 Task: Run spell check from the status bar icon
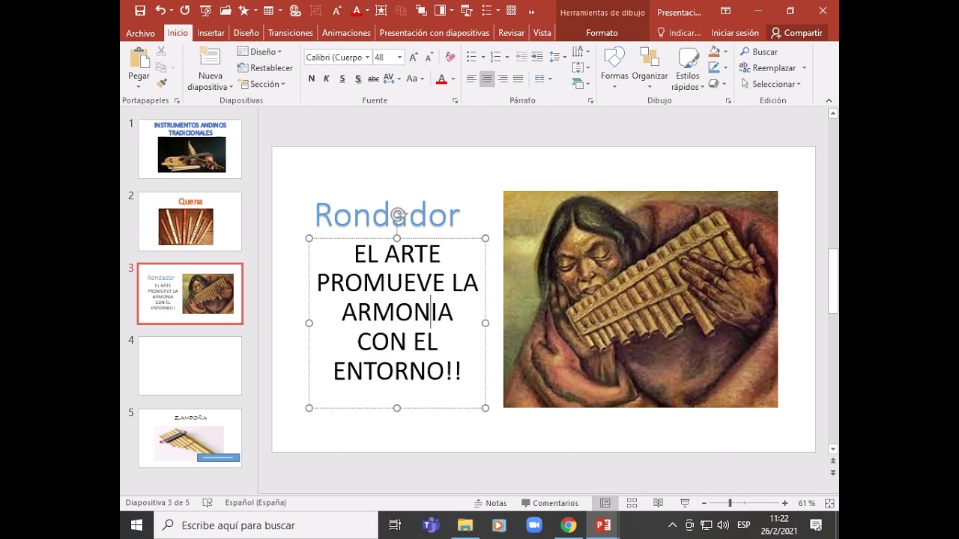pyautogui.click(x=208, y=503)
